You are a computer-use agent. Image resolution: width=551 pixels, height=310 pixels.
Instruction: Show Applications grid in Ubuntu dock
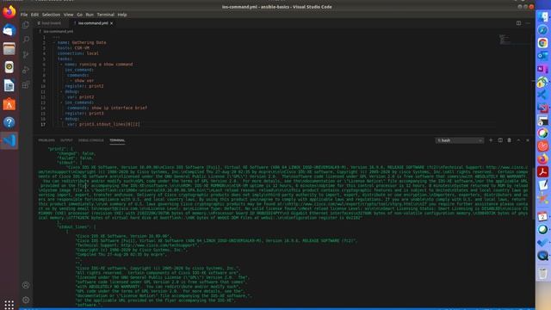pyautogui.click(x=9, y=304)
